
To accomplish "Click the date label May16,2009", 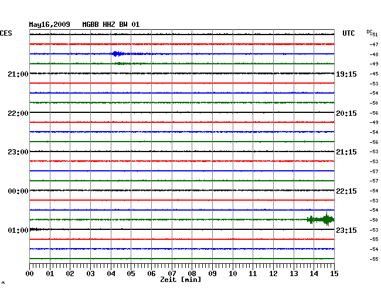I will (x=50, y=25).
